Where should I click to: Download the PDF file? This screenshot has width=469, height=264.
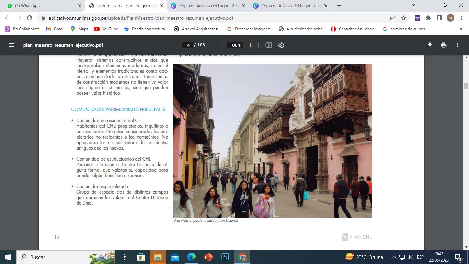pyautogui.click(x=430, y=45)
